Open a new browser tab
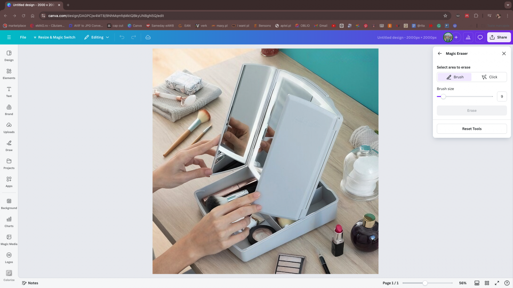This screenshot has height=288, width=513. [68, 5]
